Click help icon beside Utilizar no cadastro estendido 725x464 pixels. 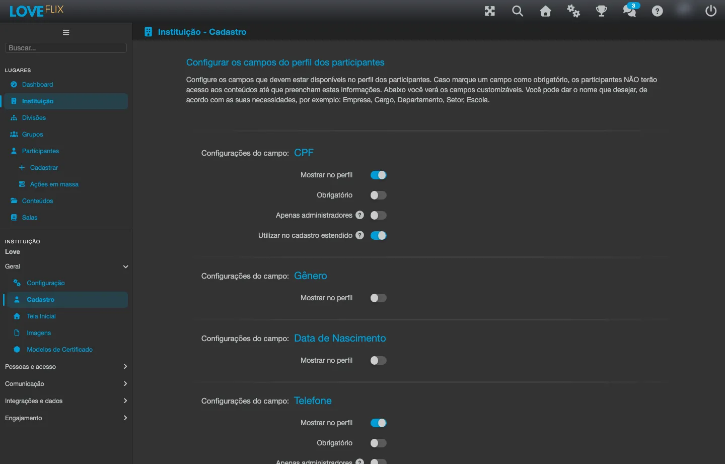(359, 235)
